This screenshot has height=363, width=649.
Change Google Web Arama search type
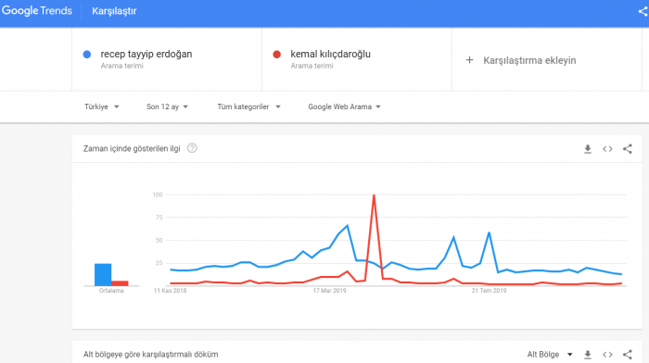pos(344,106)
